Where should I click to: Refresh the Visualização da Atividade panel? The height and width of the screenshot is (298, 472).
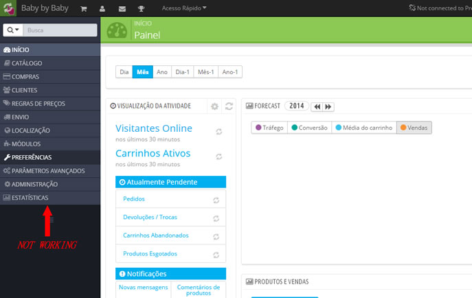(x=229, y=106)
